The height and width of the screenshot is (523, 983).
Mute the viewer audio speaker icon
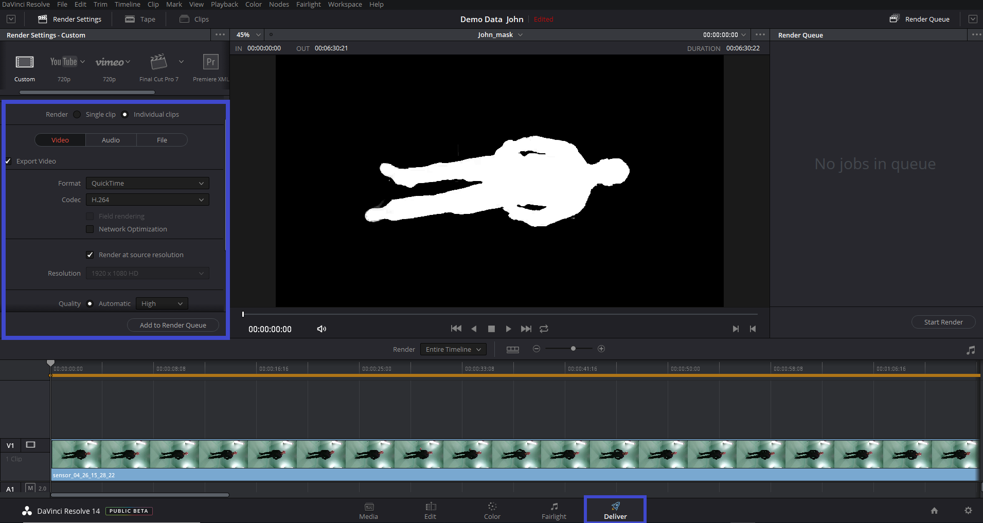pos(321,329)
